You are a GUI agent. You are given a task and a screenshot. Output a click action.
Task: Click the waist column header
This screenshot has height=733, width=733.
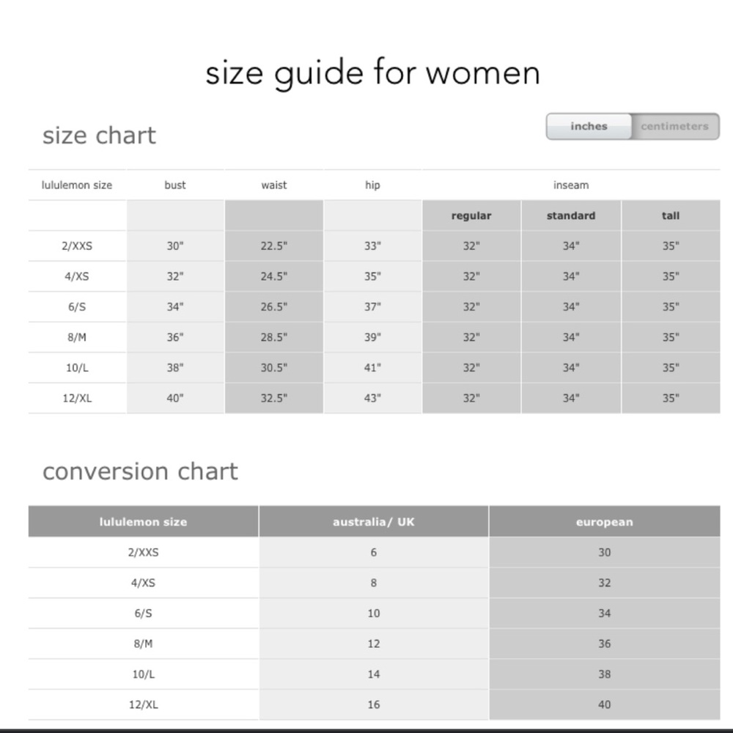(274, 185)
